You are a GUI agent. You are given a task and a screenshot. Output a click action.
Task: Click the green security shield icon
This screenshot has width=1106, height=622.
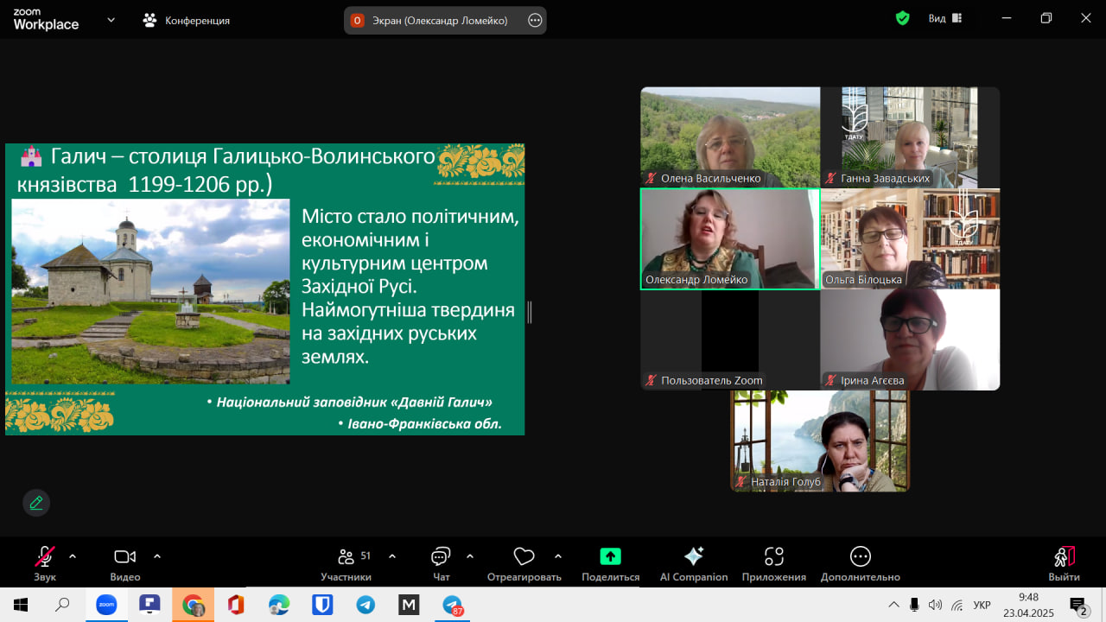pyautogui.click(x=902, y=18)
